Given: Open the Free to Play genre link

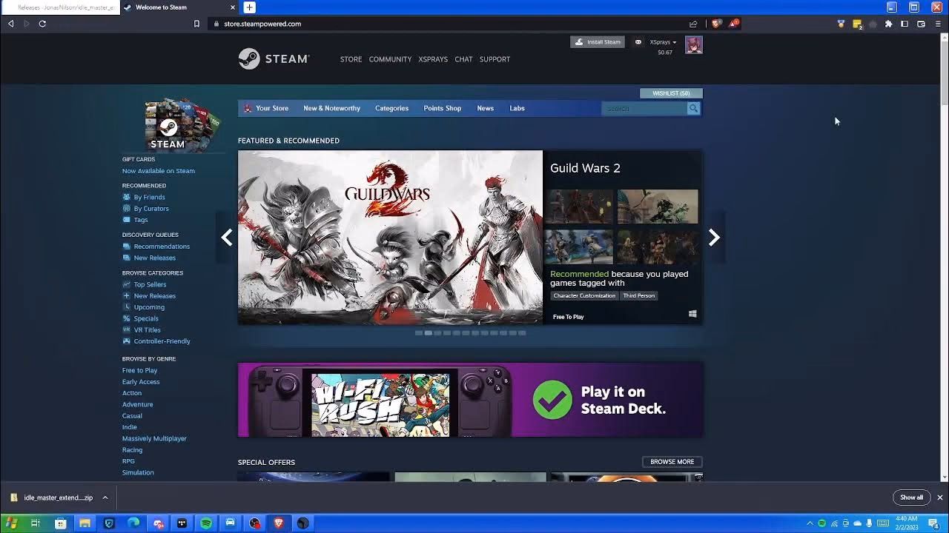Looking at the screenshot, I should (139, 370).
